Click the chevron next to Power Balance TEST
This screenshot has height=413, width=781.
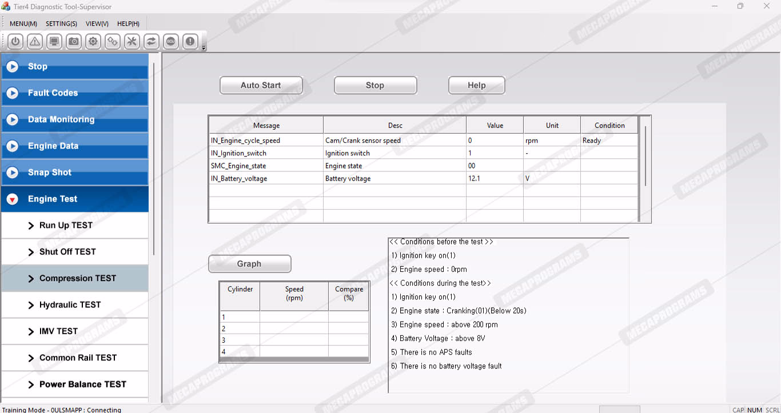31,384
